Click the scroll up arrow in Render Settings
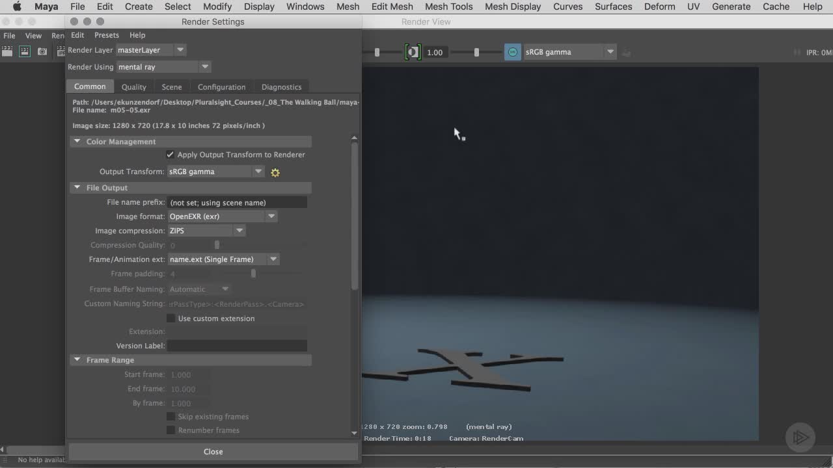The image size is (833, 468). (354, 138)
